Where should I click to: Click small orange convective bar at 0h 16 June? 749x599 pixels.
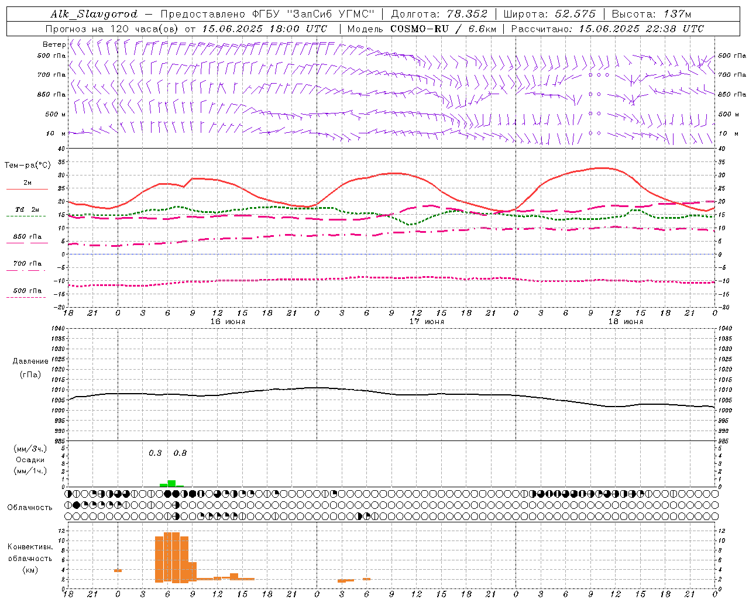click(118, 570)
